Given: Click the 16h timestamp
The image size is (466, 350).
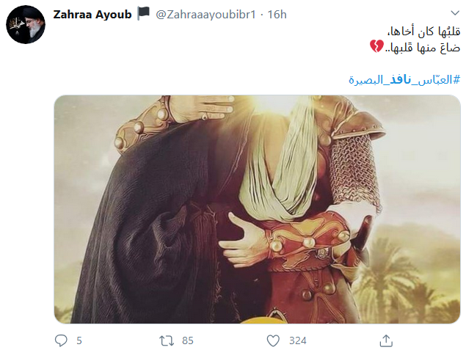Looking at the screenshot, I should pos(277,14).
